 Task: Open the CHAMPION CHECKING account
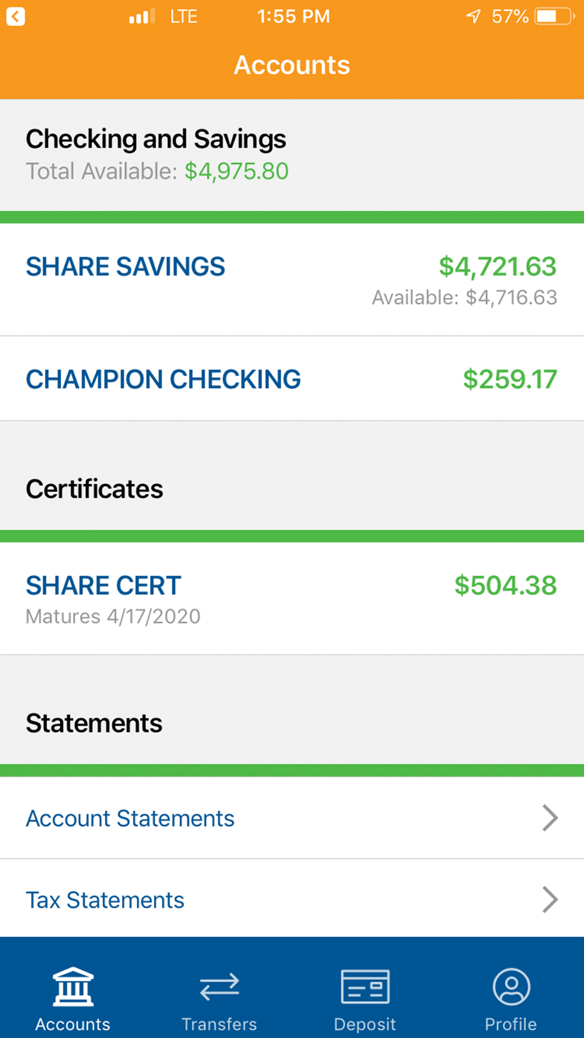pyautogui.click(x=164, y=379)
